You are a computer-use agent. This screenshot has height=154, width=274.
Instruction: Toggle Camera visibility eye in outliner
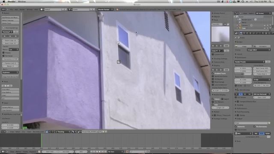tap(265, 25)
